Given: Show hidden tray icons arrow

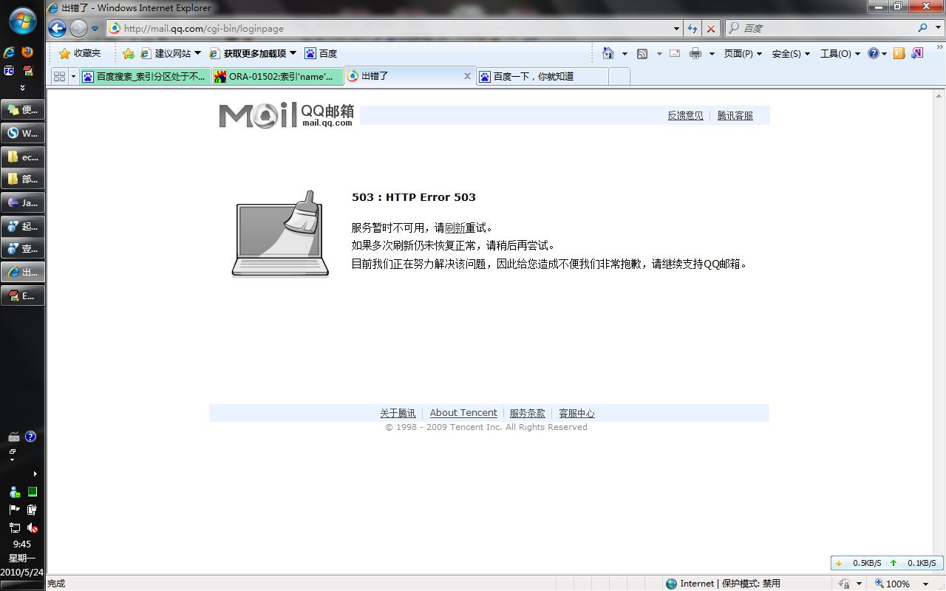Looking at the screenshot, I should (35, 474).
